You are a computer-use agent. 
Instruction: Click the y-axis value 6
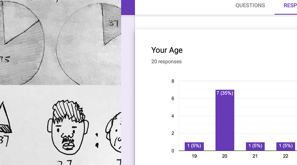(173, 99)
